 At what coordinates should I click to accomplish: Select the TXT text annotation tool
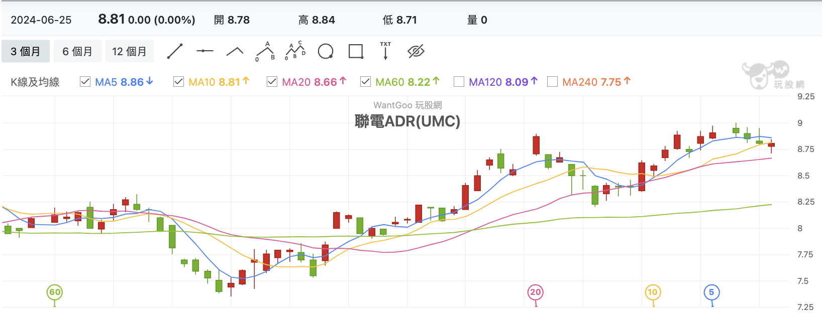click(385, 51)
